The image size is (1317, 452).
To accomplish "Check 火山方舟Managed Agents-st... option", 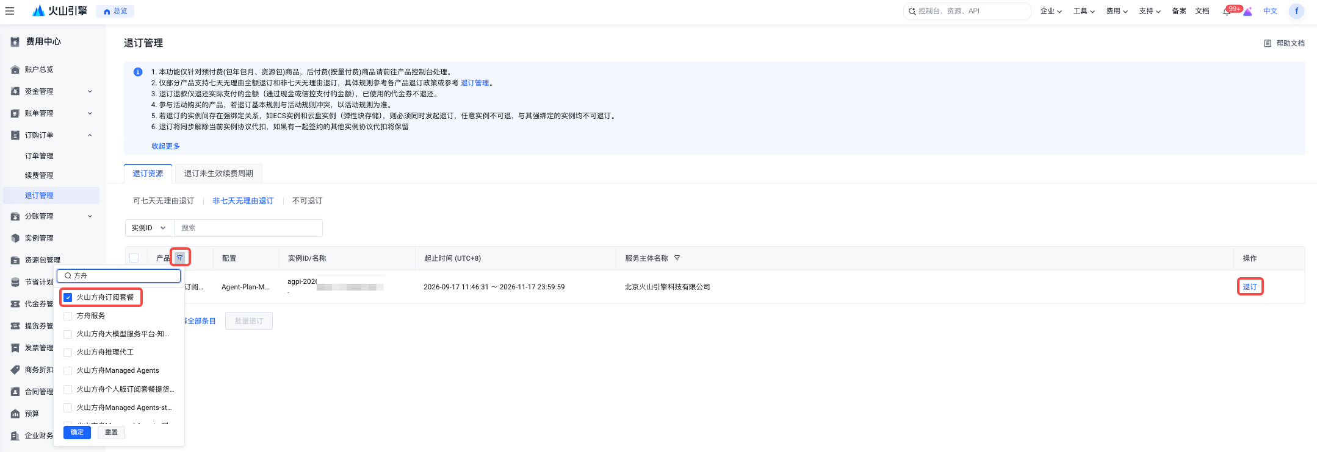I will 68,408.
